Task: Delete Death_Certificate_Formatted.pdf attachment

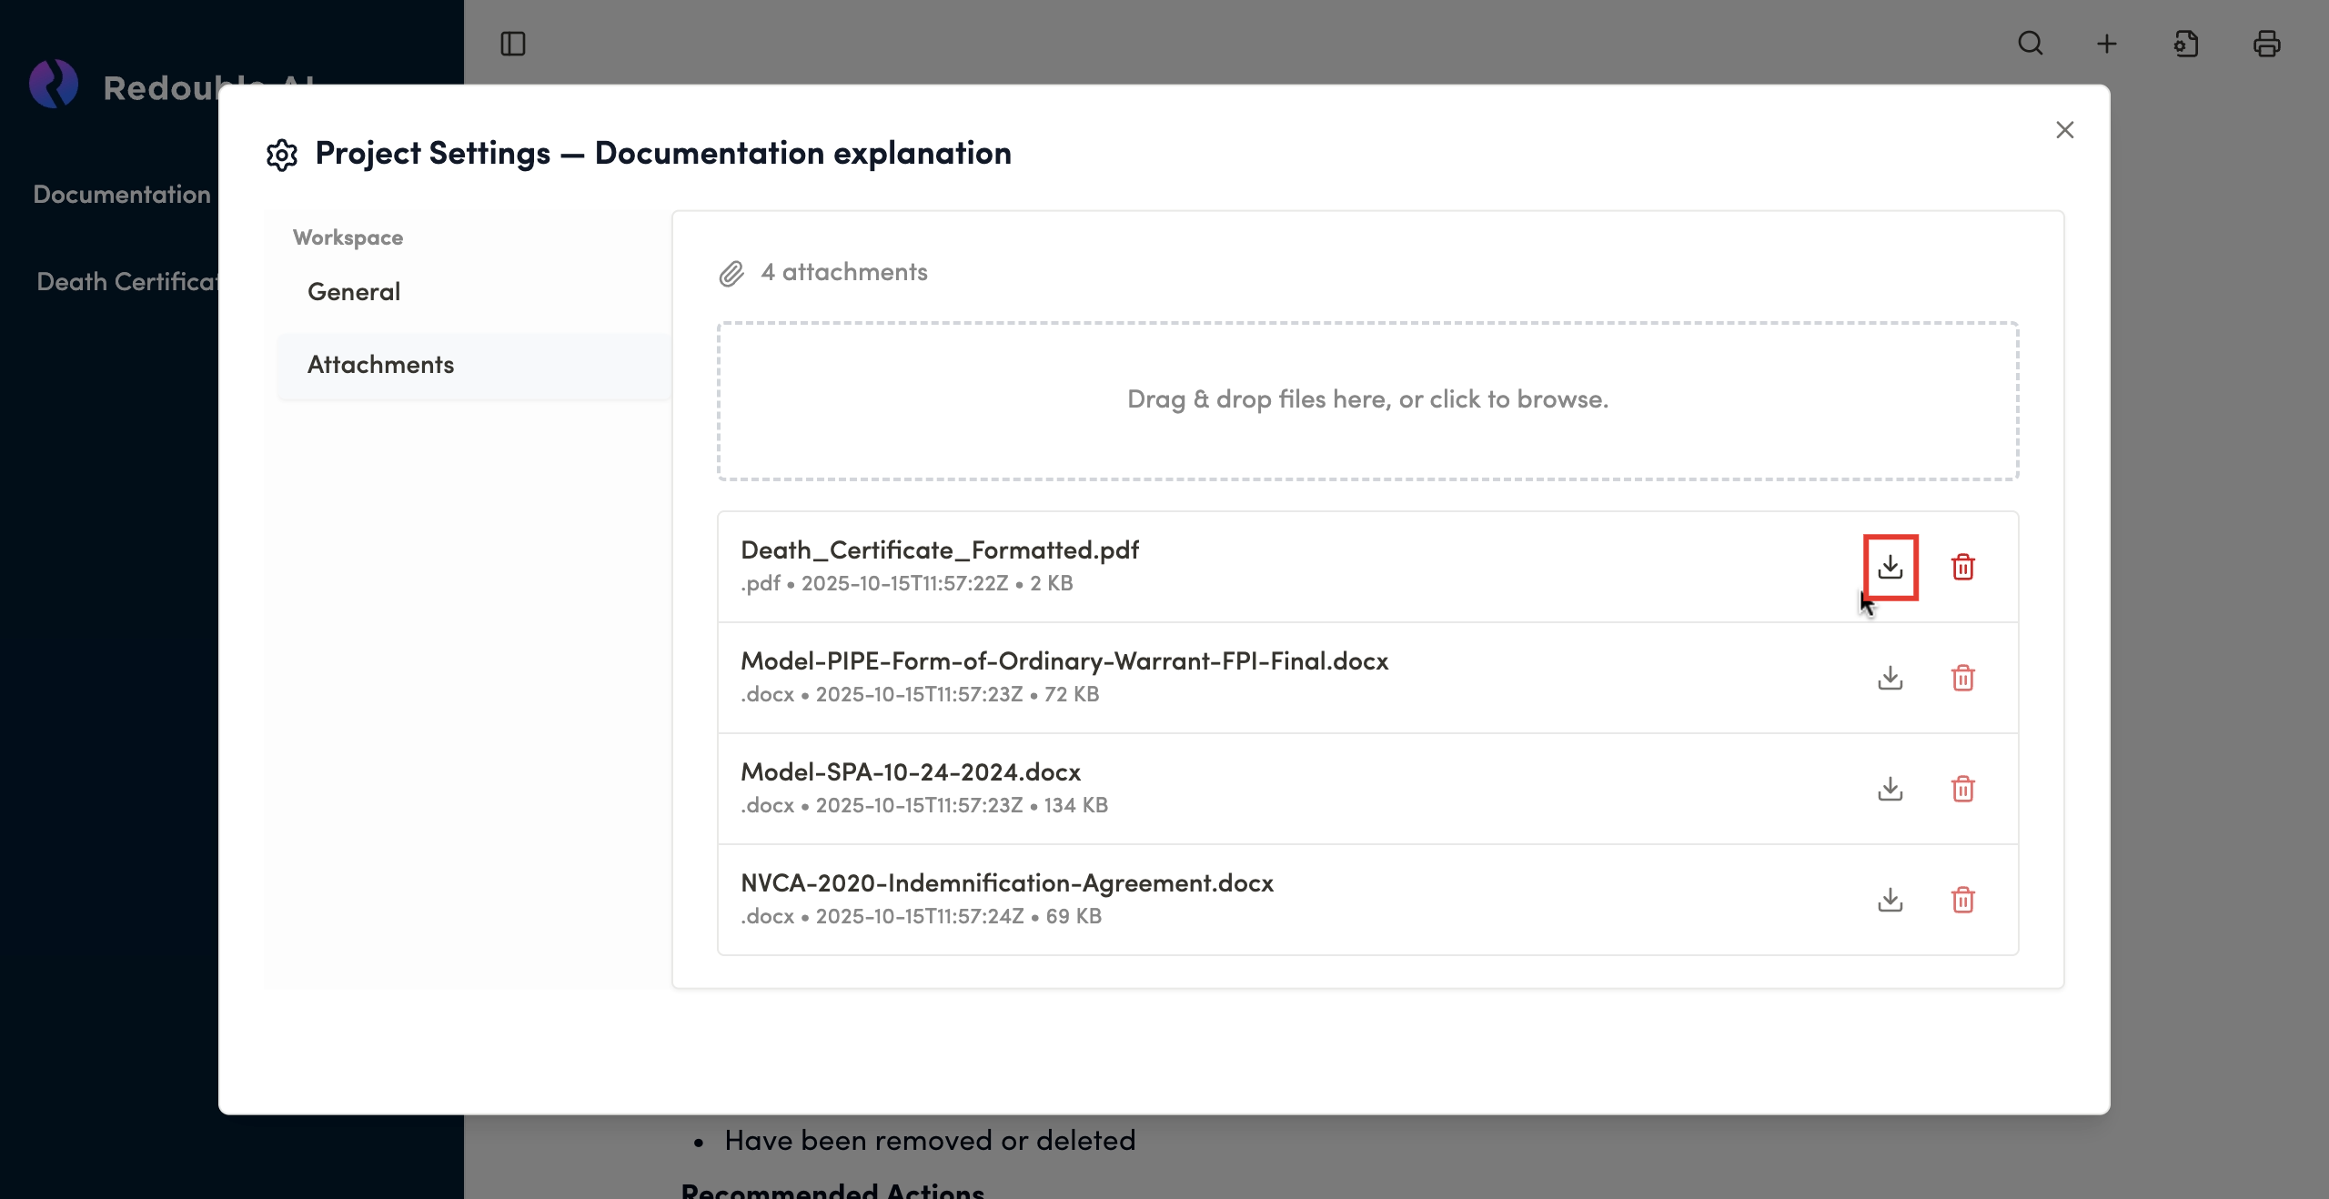Action: pos(1962,567)
